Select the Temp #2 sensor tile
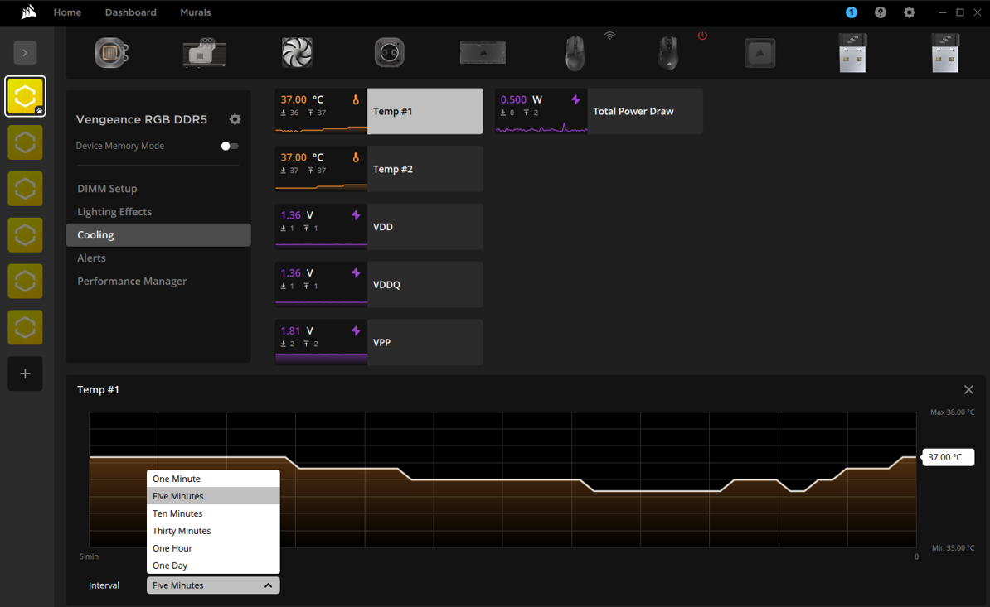990x607 pixels. tap(379, 169)
